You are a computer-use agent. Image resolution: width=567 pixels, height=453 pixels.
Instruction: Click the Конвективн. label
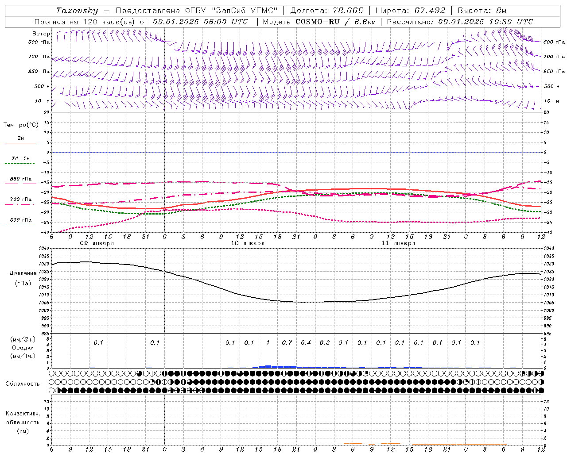click(23, 414)
